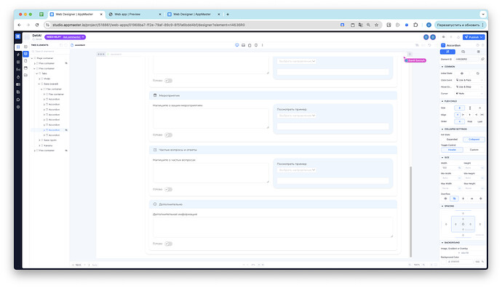Open the Мероприятия header calendar icon
This screenshot has width=502, height=288.
pos(155,95)
